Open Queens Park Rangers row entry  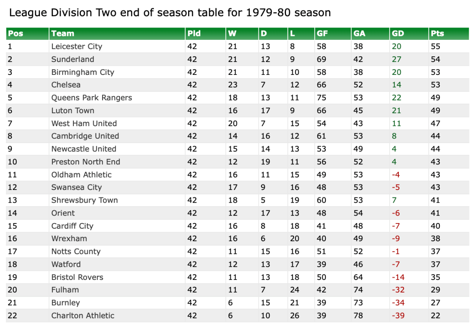(92, 98)
